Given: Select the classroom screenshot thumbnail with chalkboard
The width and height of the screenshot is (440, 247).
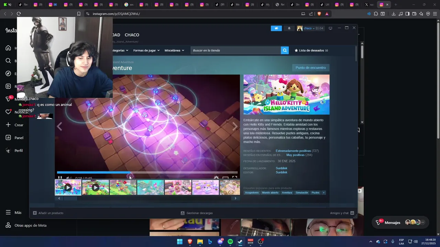Looking at the screenshot, I should (178, 187).
